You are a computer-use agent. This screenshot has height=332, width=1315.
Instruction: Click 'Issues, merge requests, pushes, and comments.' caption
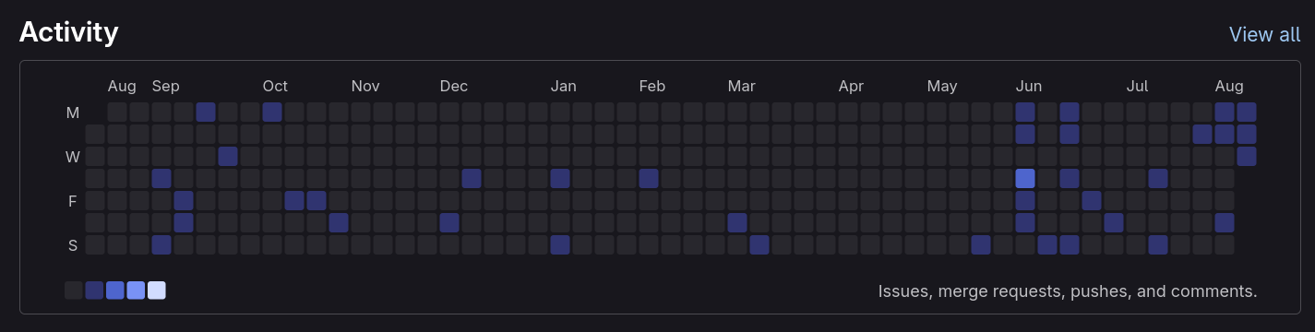[x=1068, y=291]
